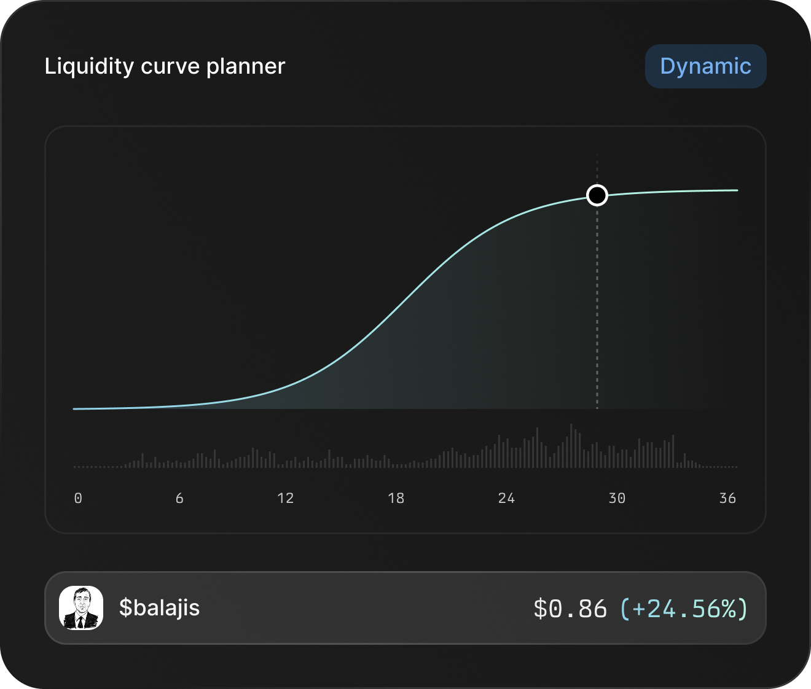Click the +24.56% change percentage
Screen dimensions: 811x689
[684, 609]
